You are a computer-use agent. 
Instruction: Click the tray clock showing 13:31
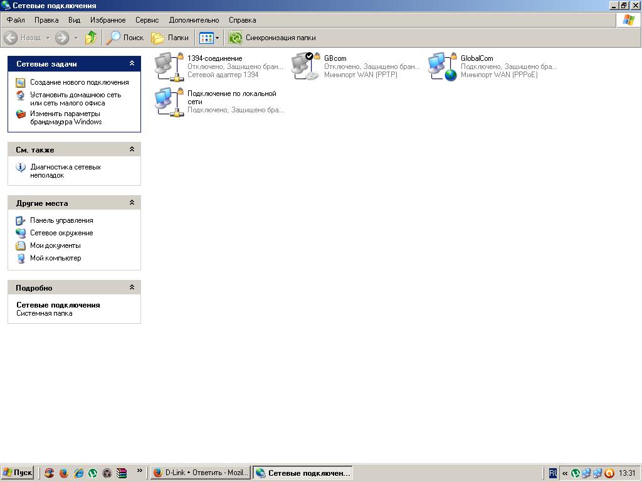tap(627, 473)
